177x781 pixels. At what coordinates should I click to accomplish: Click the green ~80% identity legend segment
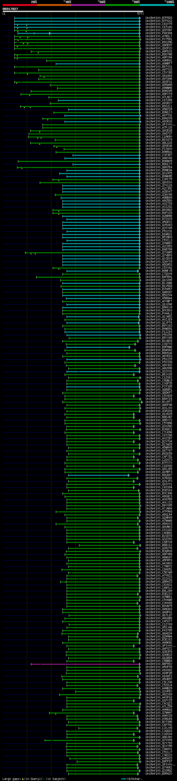[123, 5]
